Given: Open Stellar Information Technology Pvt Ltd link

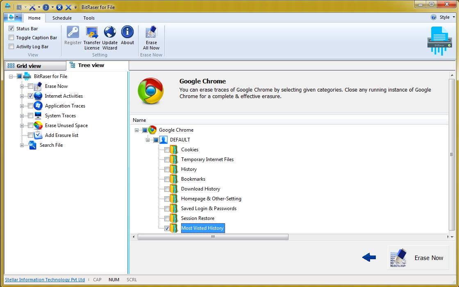Looking at the screenshot, I should click(45, 279).
